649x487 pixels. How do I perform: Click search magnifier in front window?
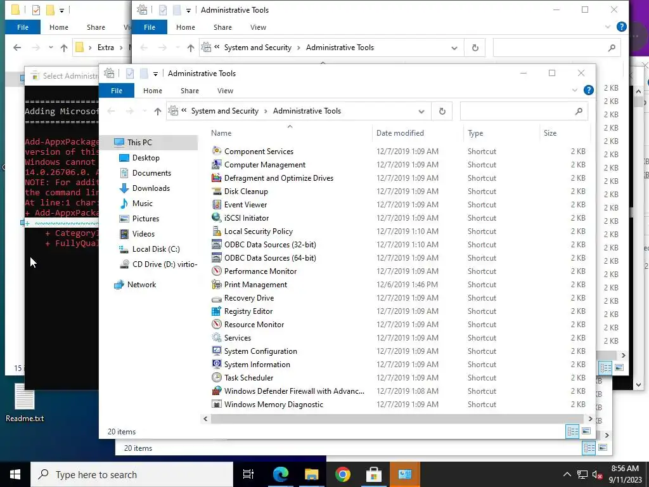[579, 111]
